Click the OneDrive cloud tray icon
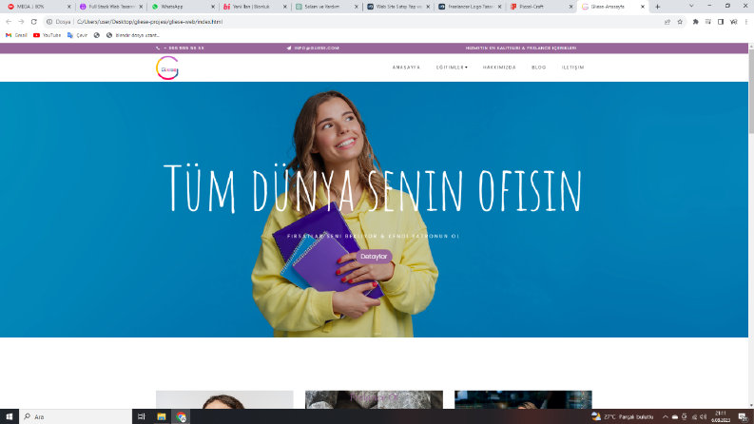 click(x=675, y=416)
